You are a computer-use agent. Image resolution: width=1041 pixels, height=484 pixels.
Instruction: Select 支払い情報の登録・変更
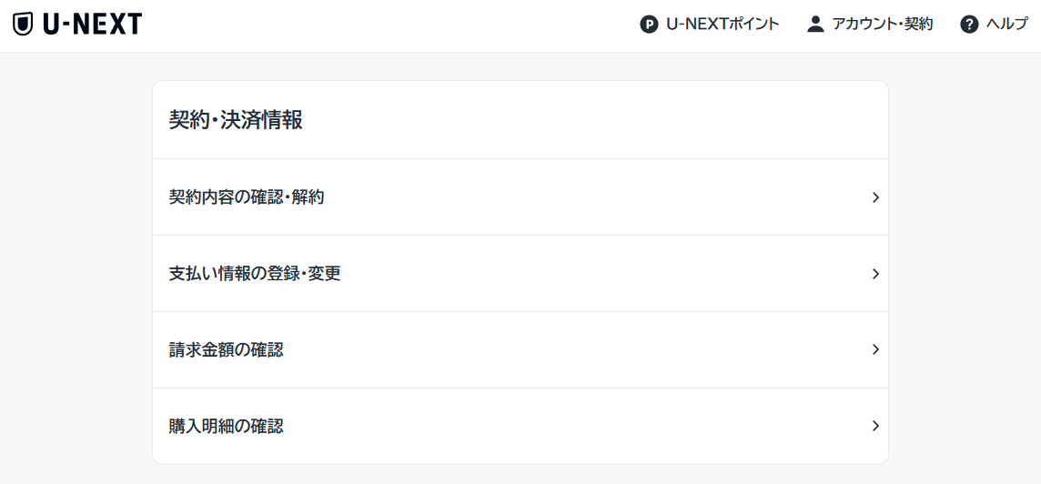[255, 274]
